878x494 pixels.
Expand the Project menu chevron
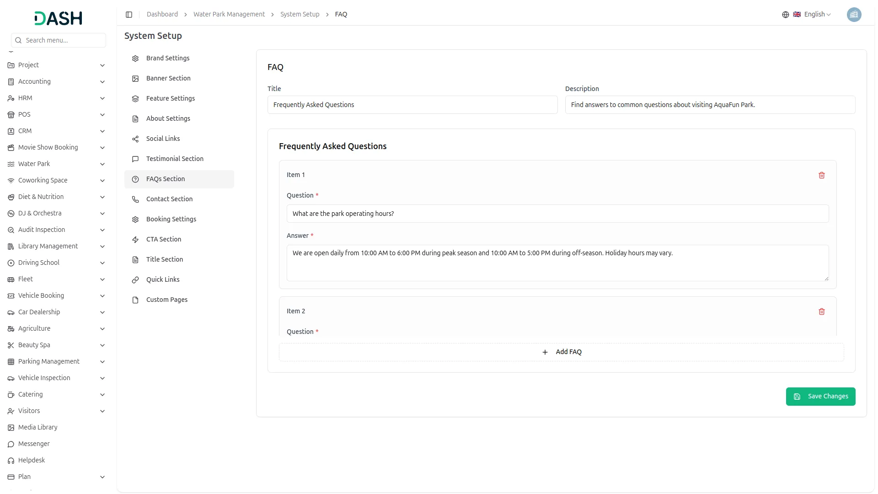pos(102,65)
